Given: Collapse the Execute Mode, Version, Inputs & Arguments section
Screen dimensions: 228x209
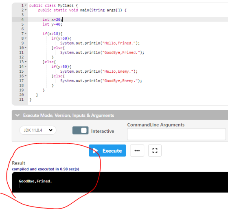Looking at the screenshot, I should point(18,115).
